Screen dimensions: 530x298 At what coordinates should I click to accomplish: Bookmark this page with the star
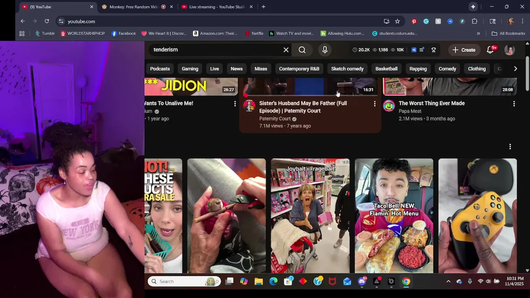397,21
